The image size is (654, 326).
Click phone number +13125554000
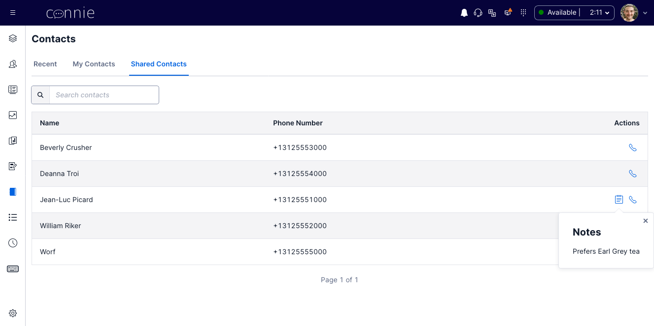(300, 174)
